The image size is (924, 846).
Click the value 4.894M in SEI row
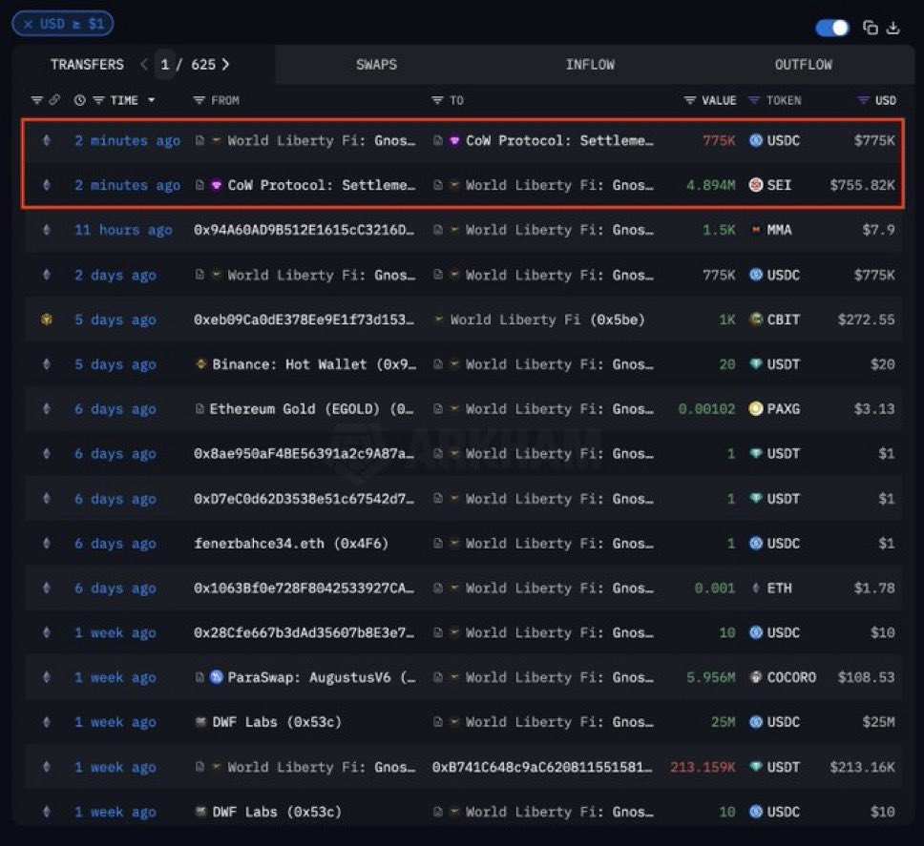[711, 185]
